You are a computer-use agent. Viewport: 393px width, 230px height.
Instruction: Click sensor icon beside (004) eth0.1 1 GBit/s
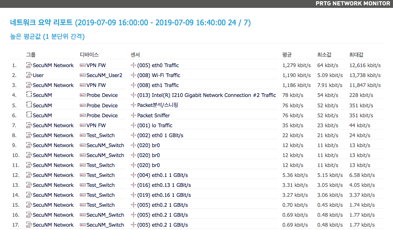pyautogui.click(x=133, y=175)
